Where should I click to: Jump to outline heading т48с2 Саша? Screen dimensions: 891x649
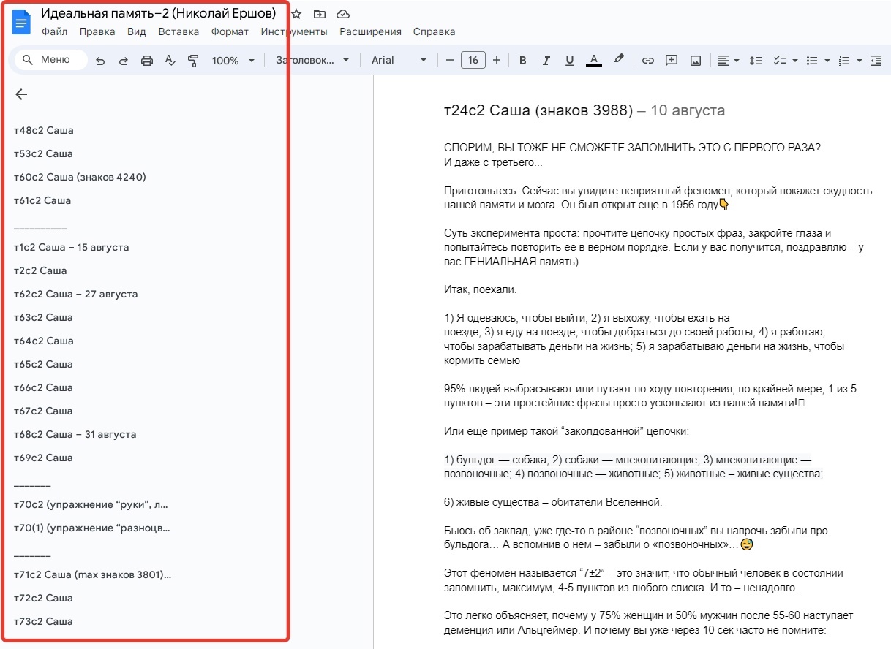point(44,130)
